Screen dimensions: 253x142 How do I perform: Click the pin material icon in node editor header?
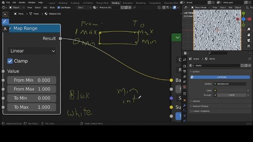tap(134, 7)
